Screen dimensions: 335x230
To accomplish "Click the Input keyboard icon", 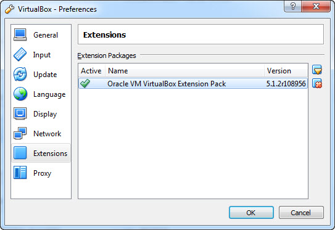I will click(x=20, y=54).
